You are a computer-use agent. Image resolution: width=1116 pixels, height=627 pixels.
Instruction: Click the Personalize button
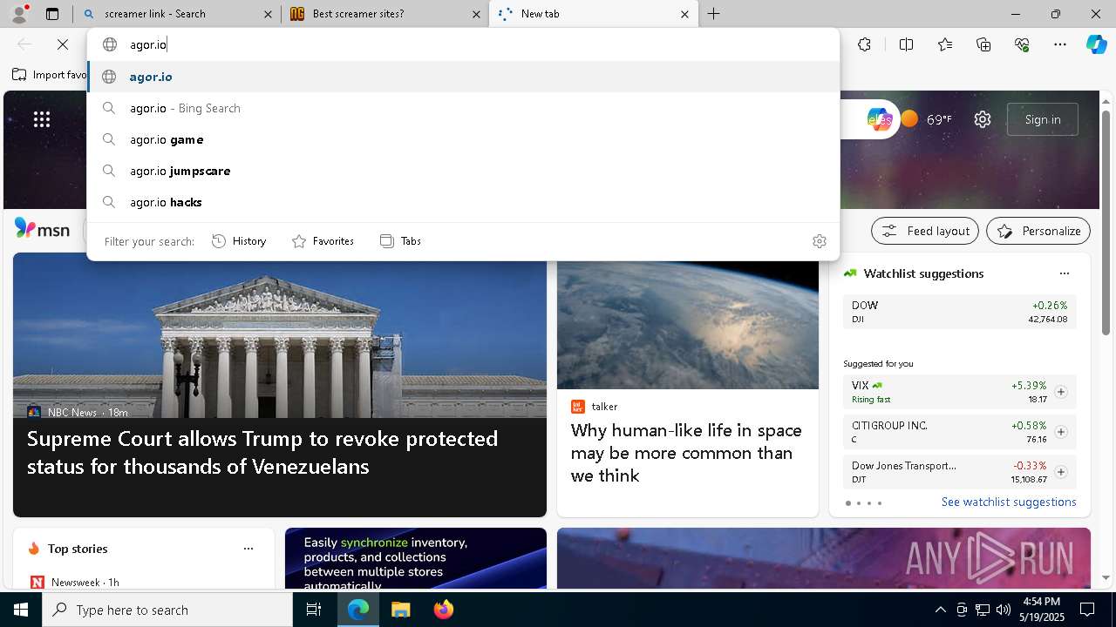[1038, 231]
